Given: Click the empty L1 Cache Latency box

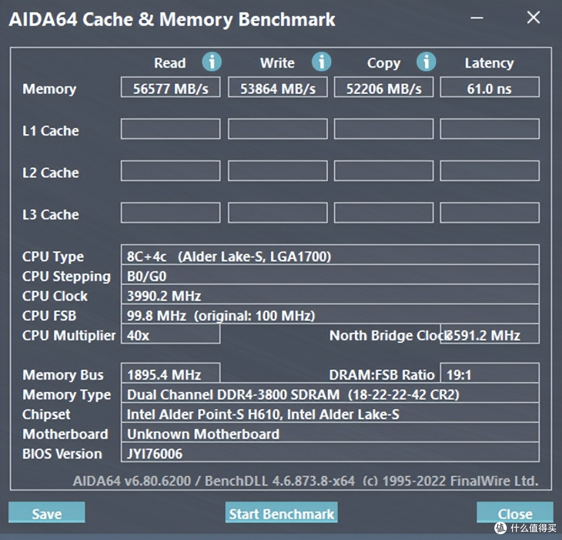Looking at the screenshot, I should tap(489, 129).
